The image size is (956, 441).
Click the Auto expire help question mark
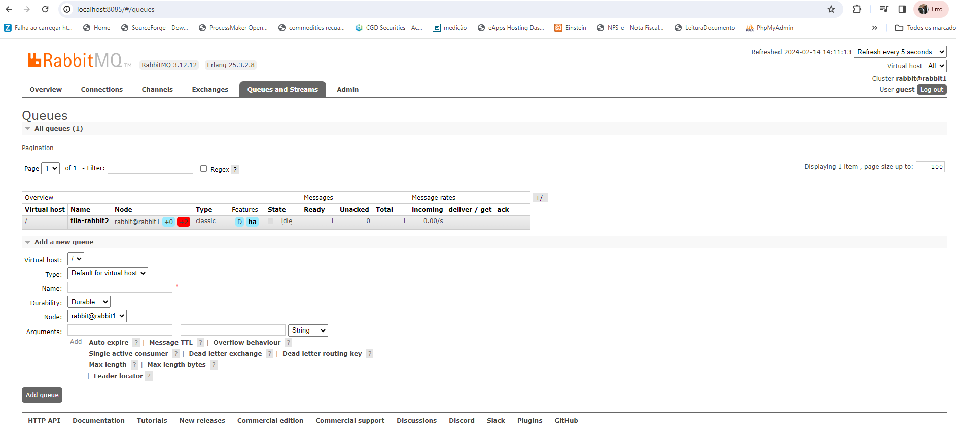136,343
